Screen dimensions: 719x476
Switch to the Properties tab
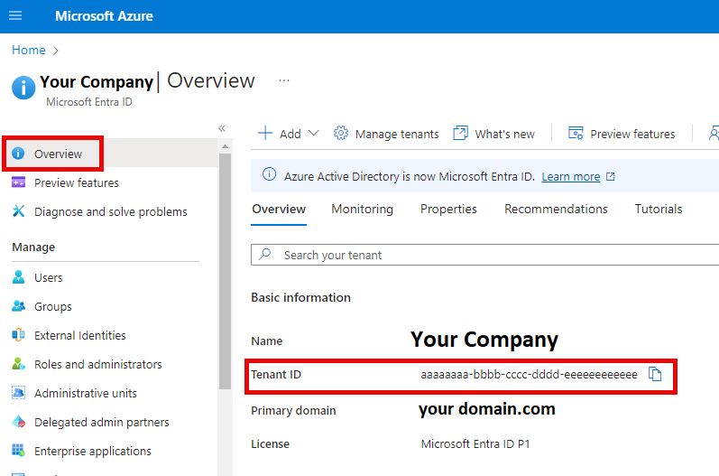click(x=448, y=209)
